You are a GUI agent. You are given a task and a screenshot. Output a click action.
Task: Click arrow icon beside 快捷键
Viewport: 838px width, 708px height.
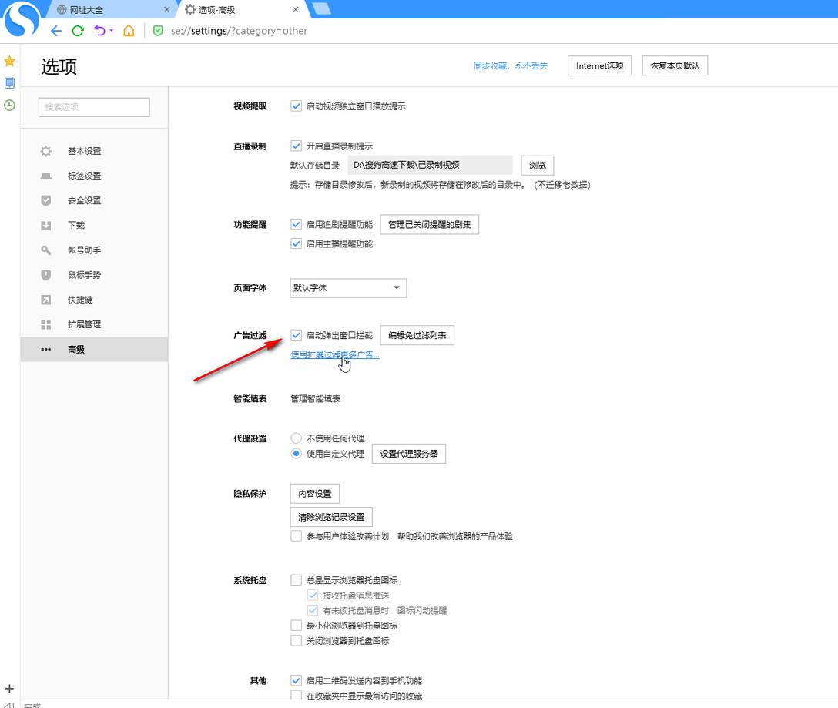pyautogui.click(x=46, y=300)
